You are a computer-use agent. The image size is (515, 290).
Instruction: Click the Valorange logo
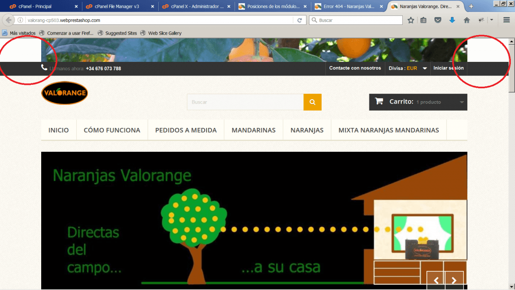tap(65, 93)
